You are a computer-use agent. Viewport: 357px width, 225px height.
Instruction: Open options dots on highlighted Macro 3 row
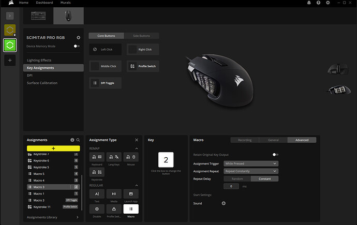(x=70, y=187)
